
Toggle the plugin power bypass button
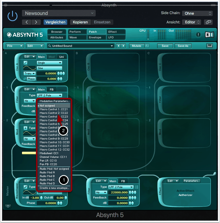[12, 17]
